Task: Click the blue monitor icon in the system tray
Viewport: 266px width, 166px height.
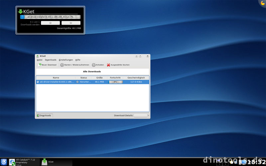Action: coord(243,162)
